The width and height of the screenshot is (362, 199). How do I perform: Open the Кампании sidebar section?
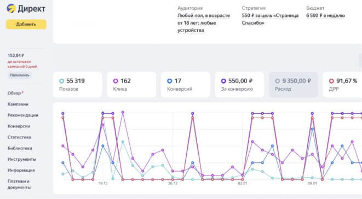click(18, 104)
